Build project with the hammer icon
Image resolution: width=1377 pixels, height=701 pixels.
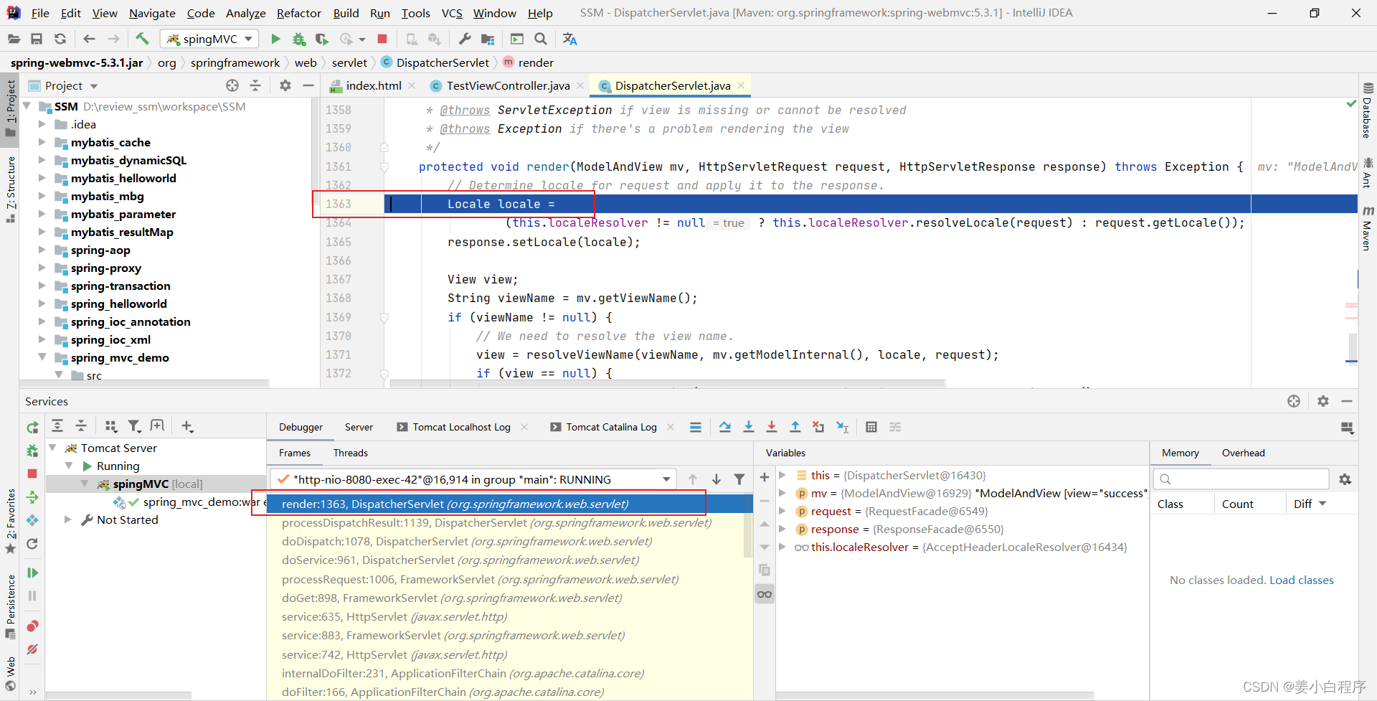tap(142, 39)
